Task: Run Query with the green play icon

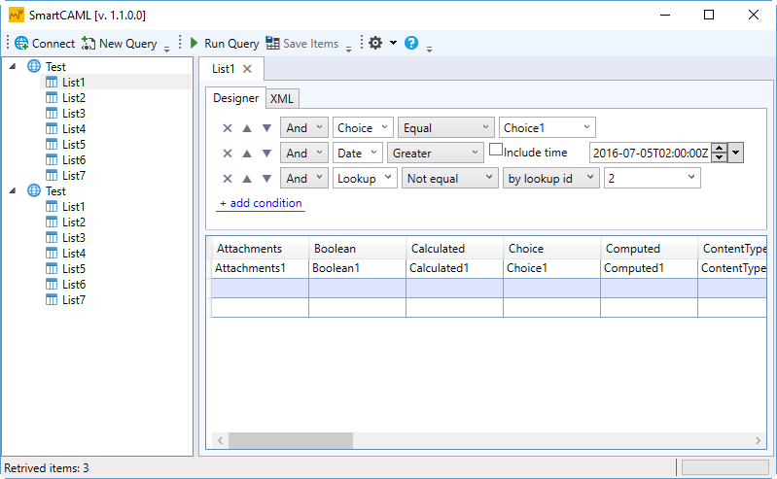Action: [194, 43]
